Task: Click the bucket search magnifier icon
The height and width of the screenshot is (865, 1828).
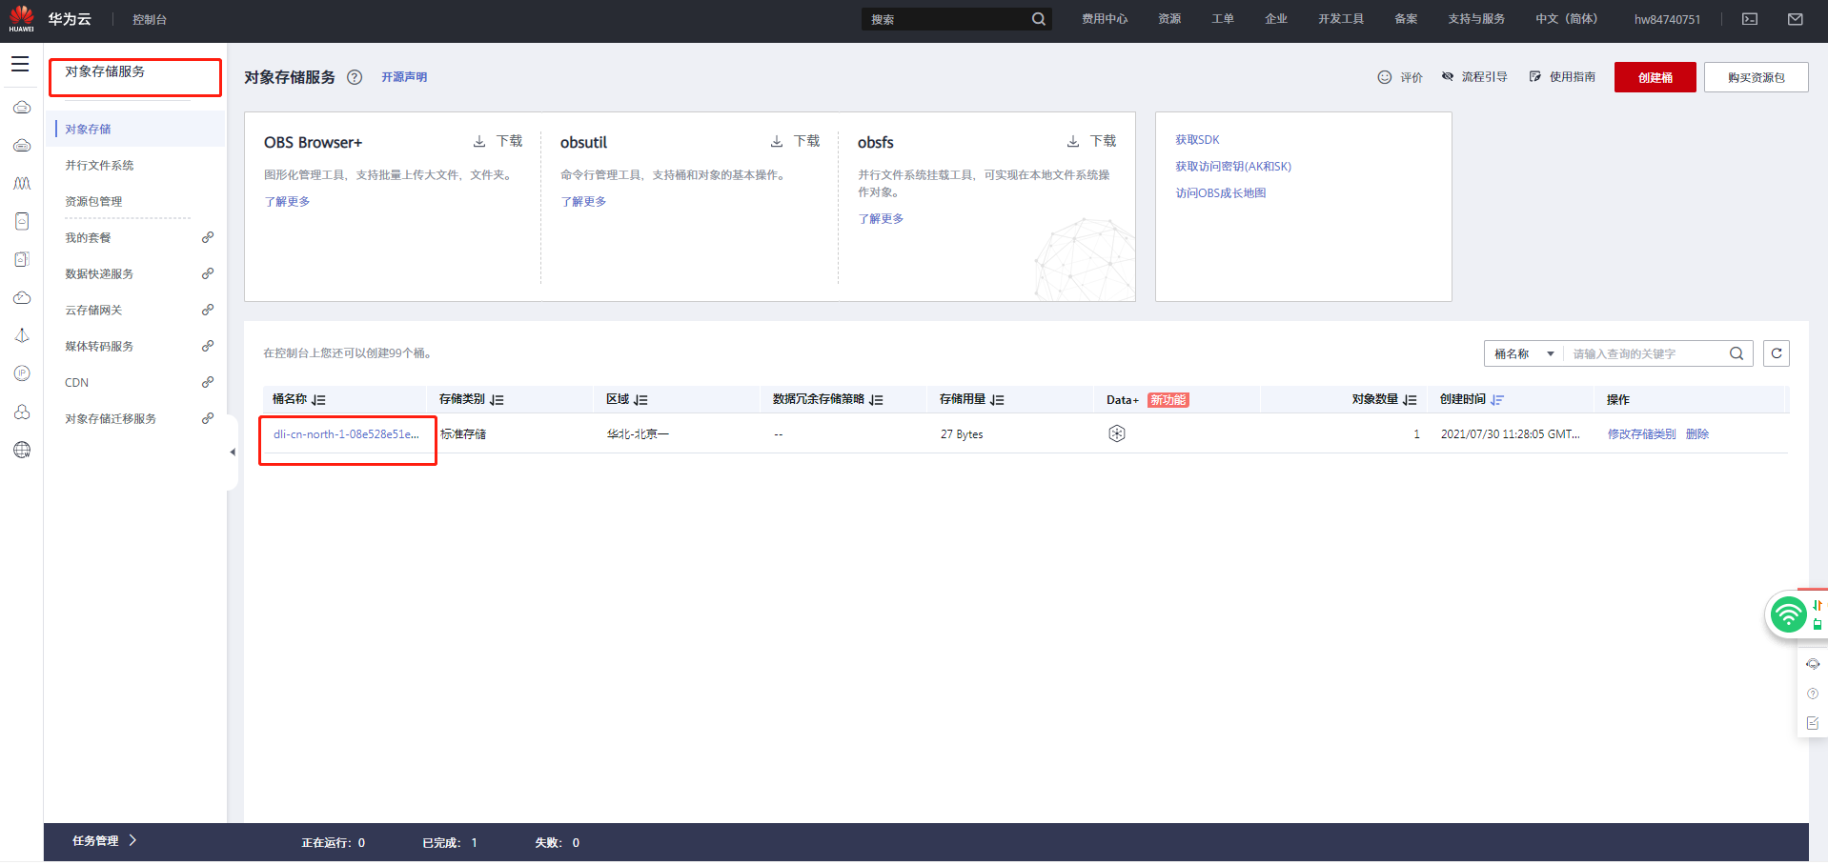Action: [1737, 353]
